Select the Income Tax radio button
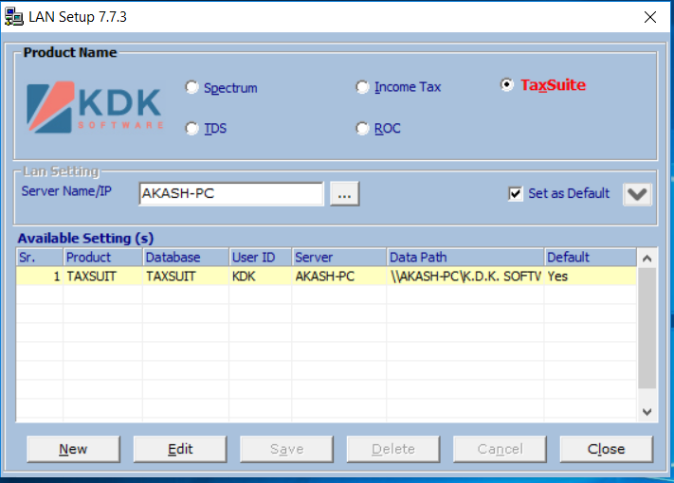The image size is (674, 483). pyautogui.click(x=362, y=87)
